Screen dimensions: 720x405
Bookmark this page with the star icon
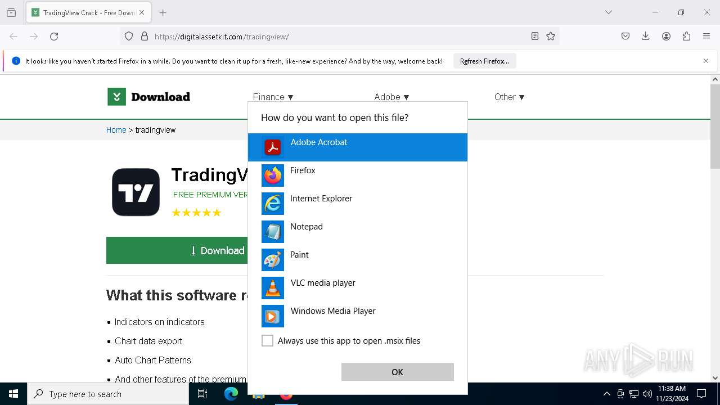tap(551, 37)
